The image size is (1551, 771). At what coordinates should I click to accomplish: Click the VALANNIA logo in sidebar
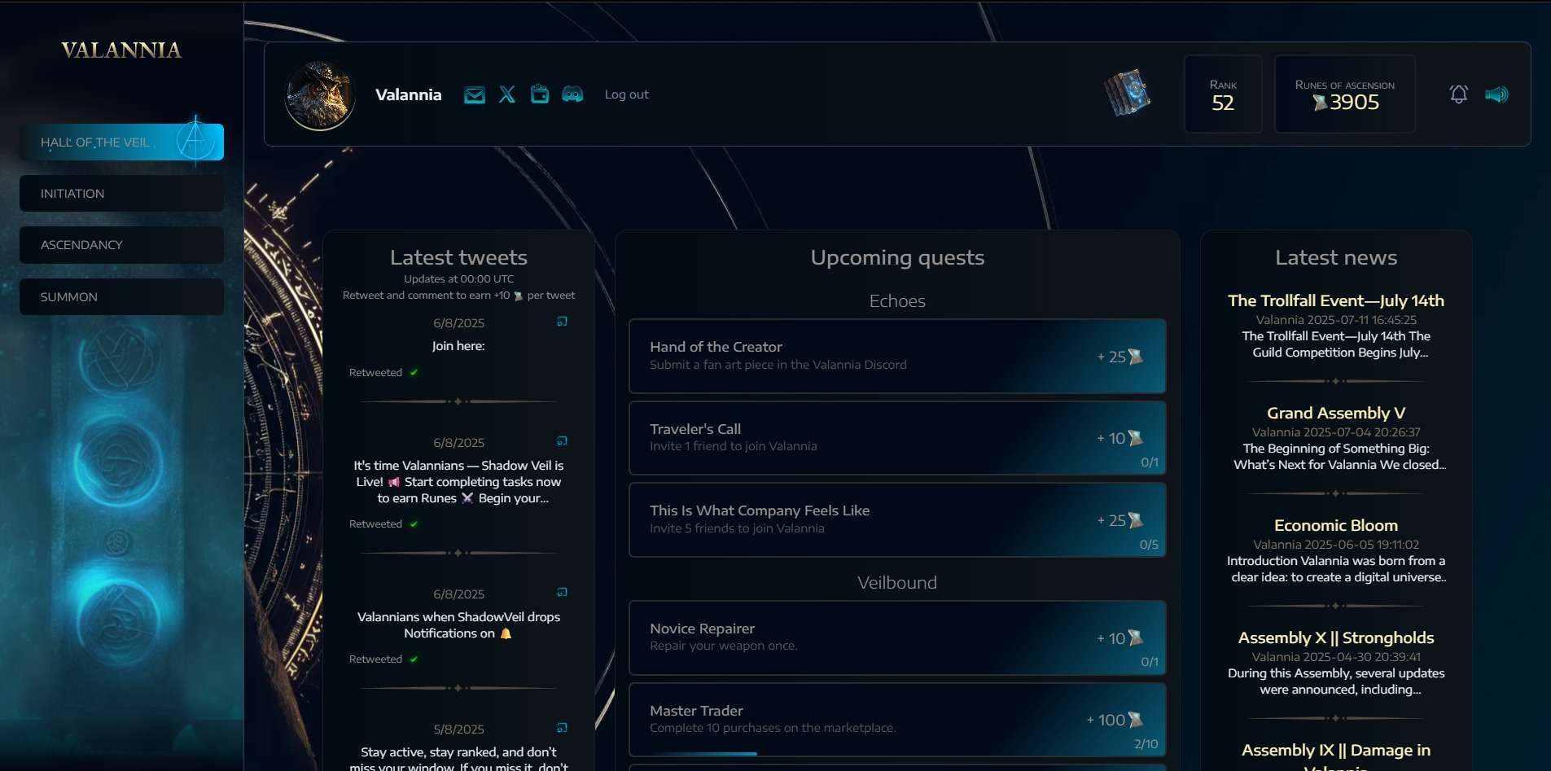point(121,50)
